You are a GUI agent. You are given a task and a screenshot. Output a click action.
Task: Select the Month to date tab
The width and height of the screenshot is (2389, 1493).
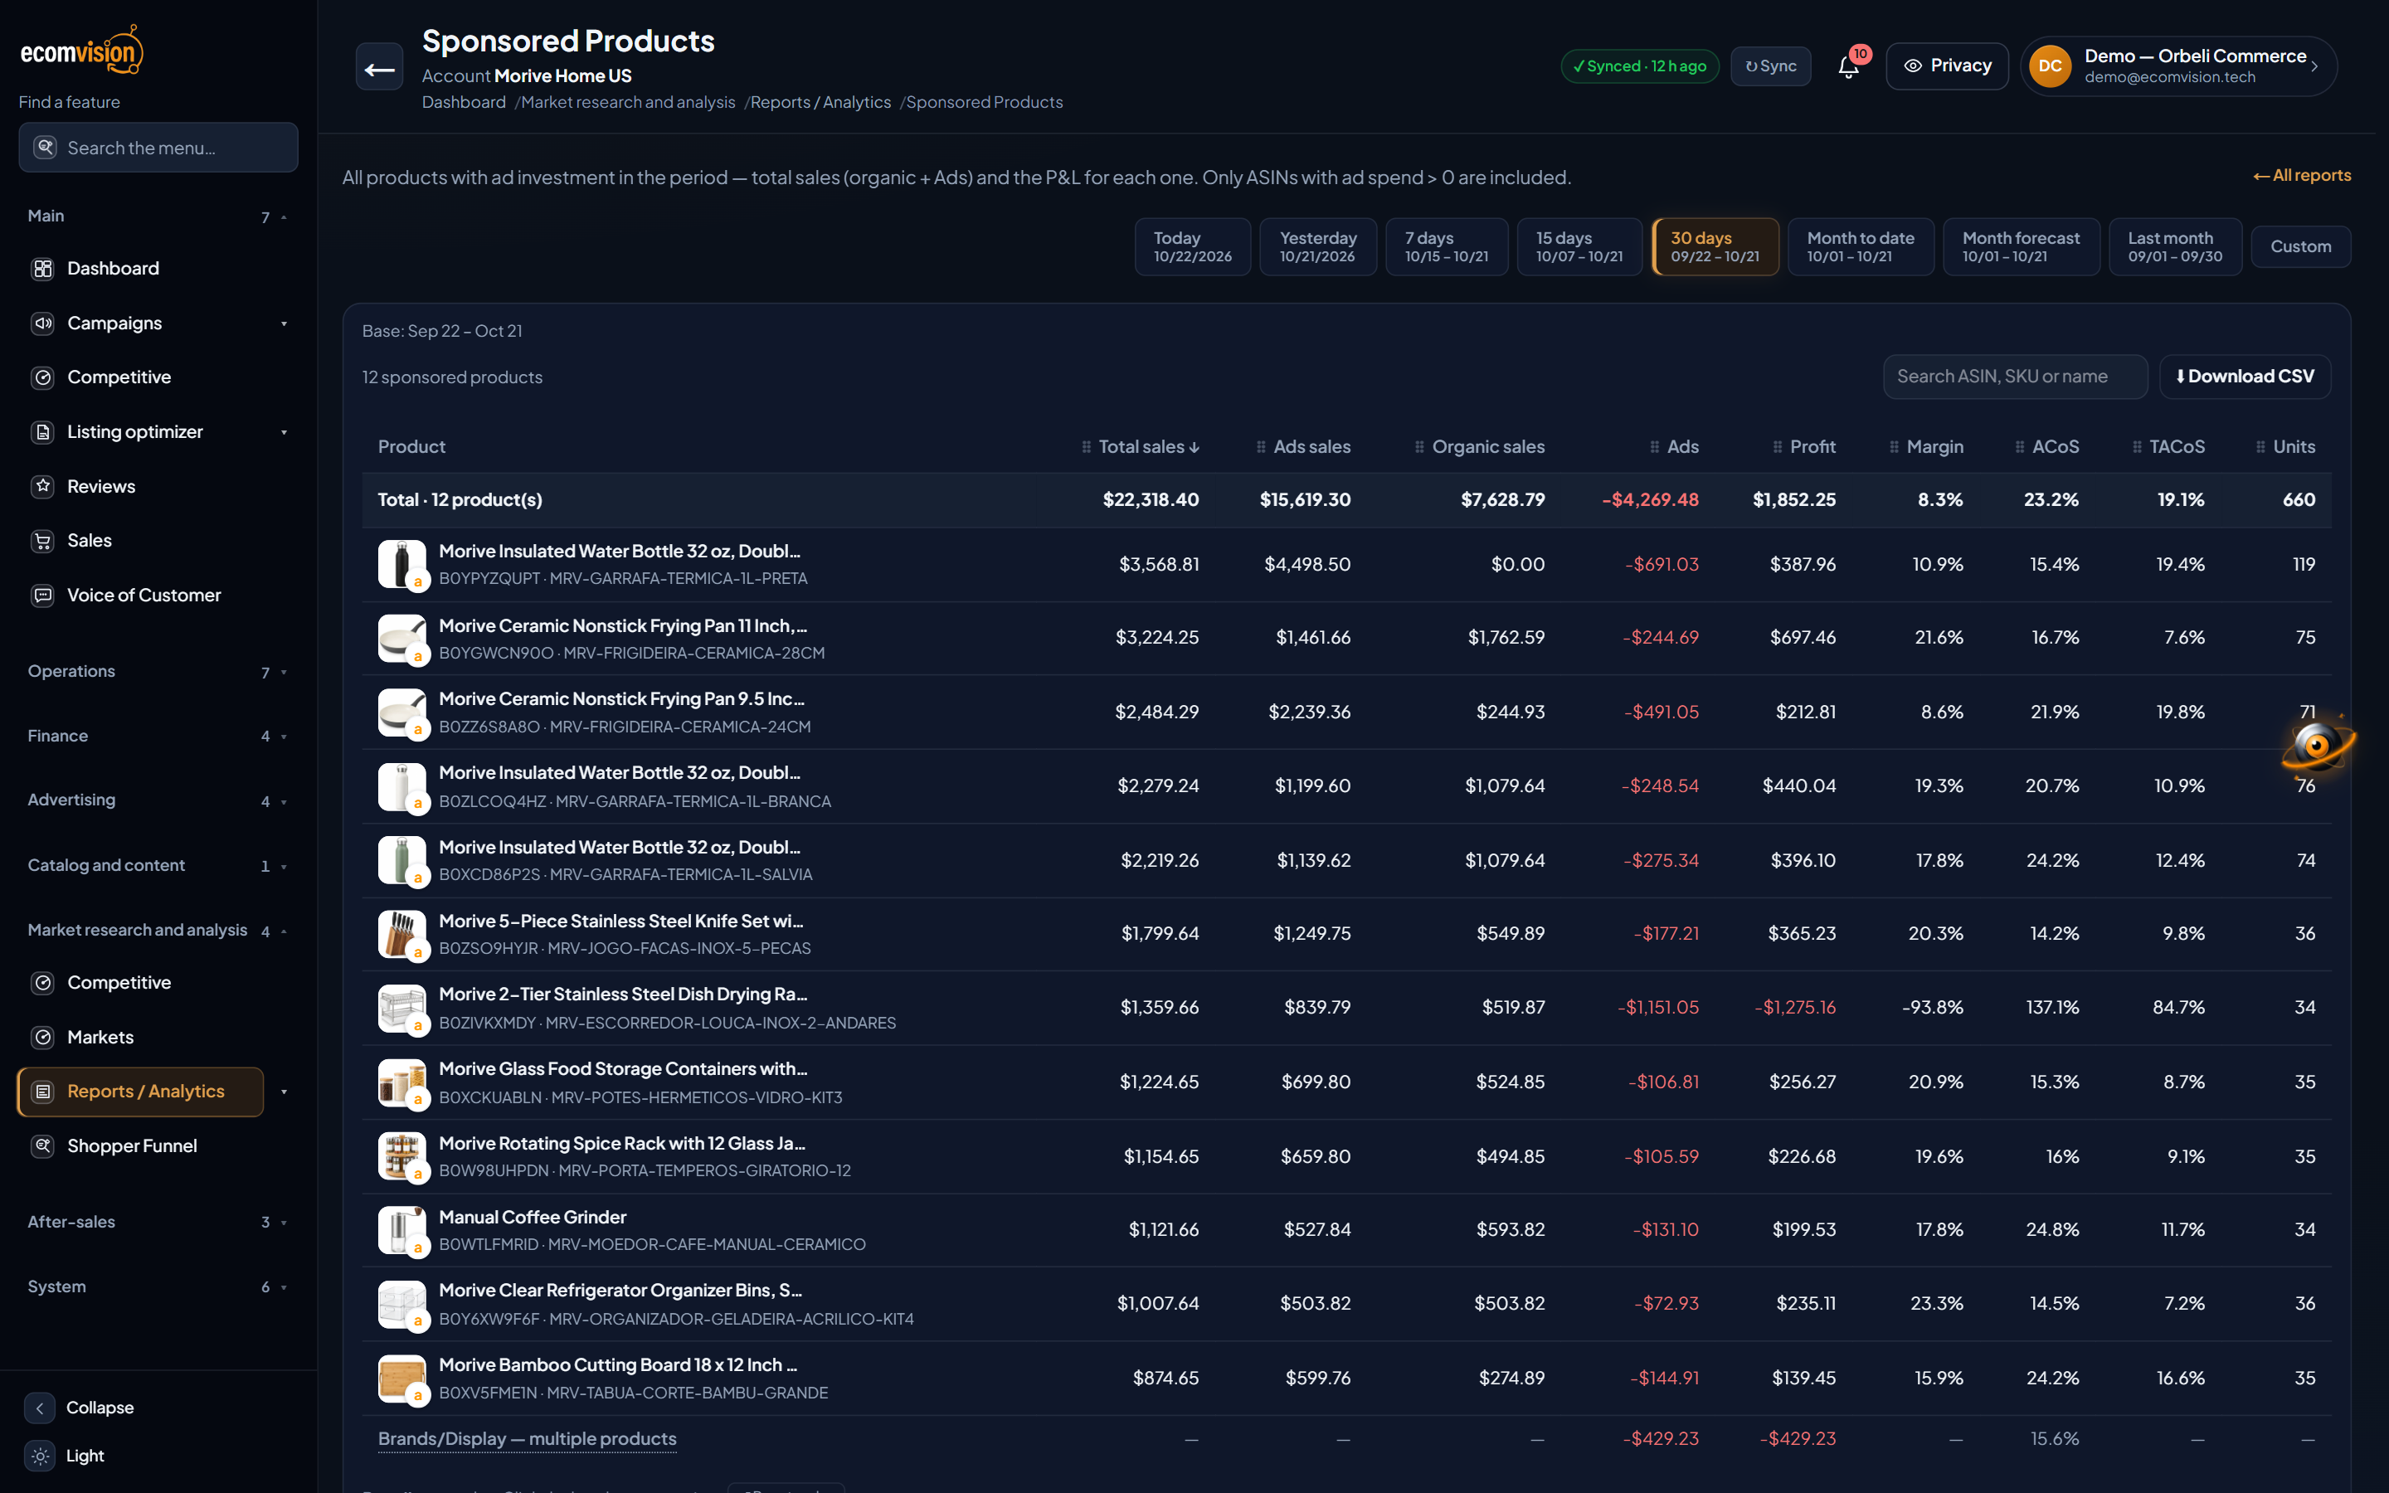pos(1860,247)
